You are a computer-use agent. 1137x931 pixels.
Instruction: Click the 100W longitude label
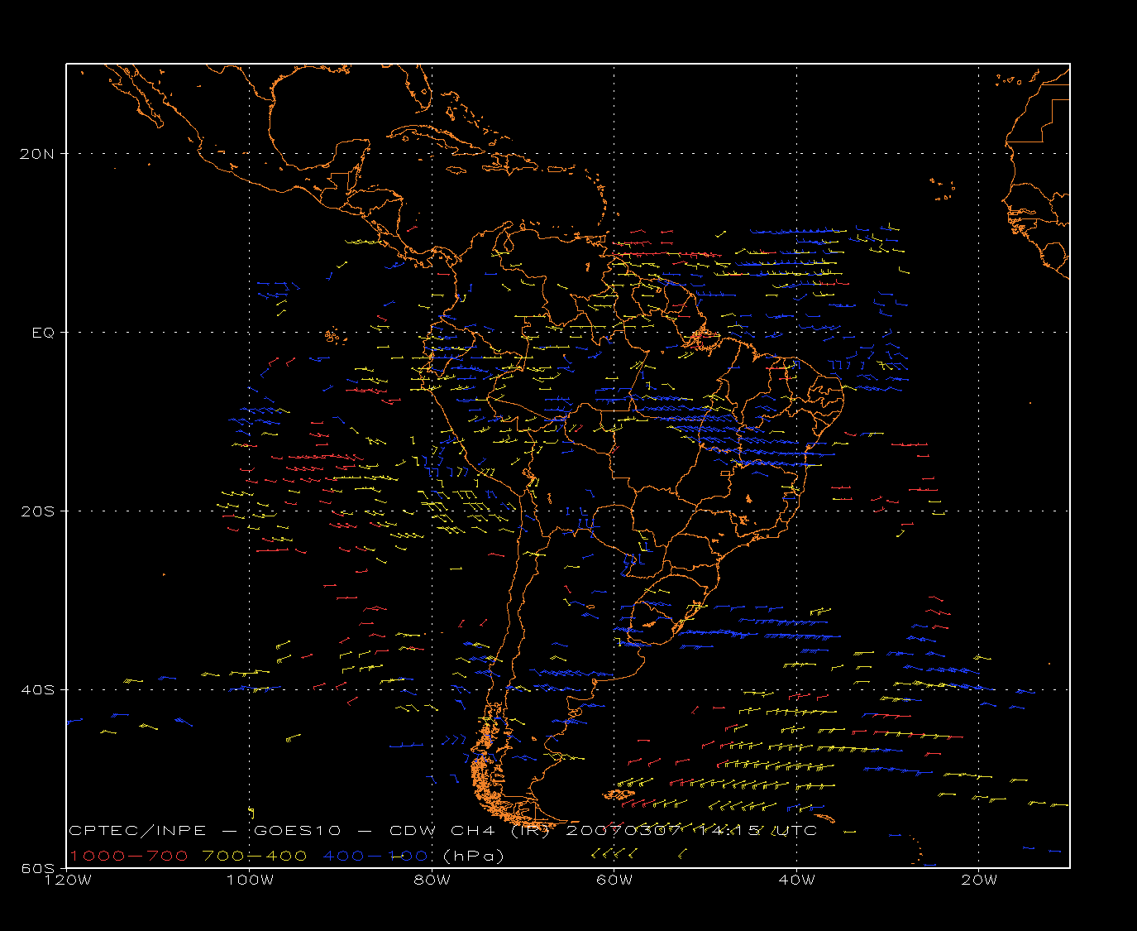250,880
